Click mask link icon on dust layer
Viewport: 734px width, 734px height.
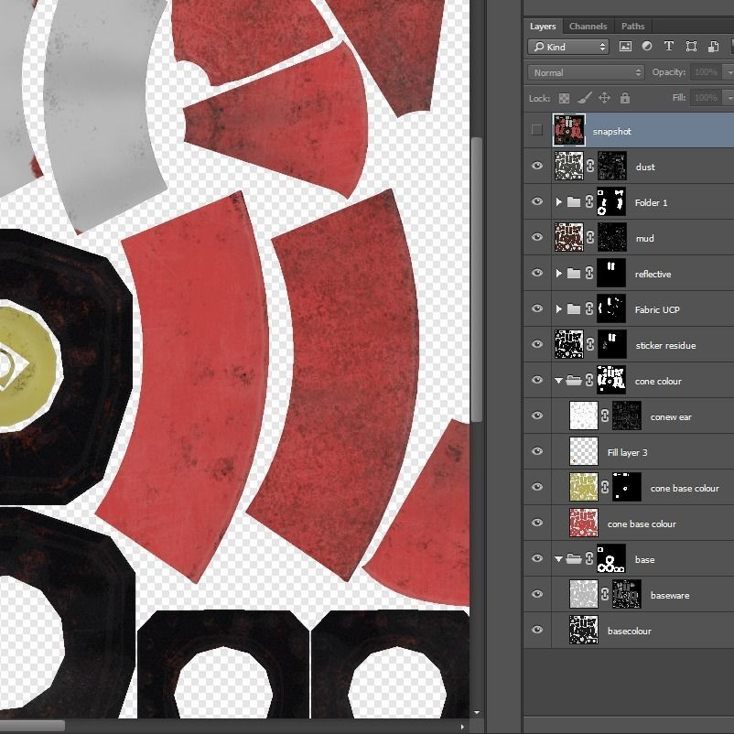point(589,166)
